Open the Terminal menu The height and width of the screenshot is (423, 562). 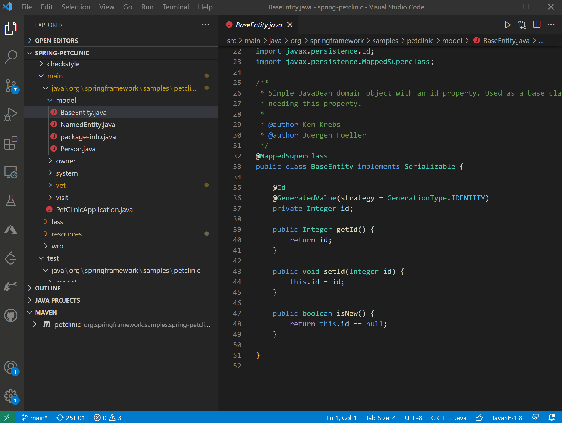tap(175, 7)
